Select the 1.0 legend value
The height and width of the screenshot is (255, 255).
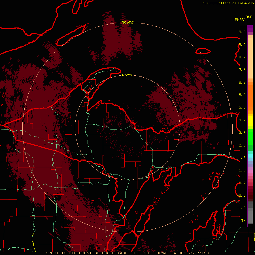coord(242,170)
